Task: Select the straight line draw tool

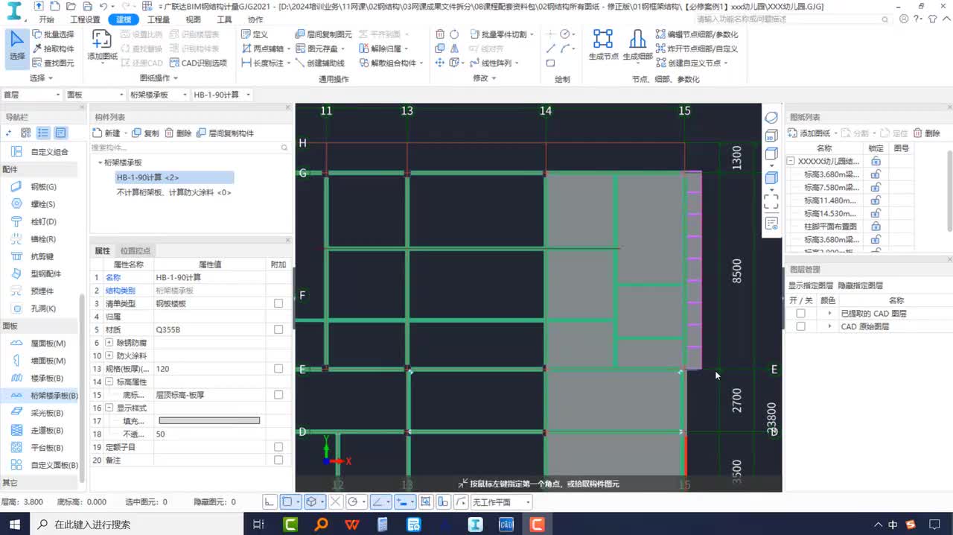Action: pos(550,48)
